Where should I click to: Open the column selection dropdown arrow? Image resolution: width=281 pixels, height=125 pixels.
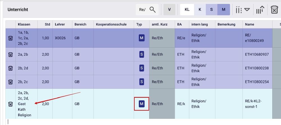point(247,10)
